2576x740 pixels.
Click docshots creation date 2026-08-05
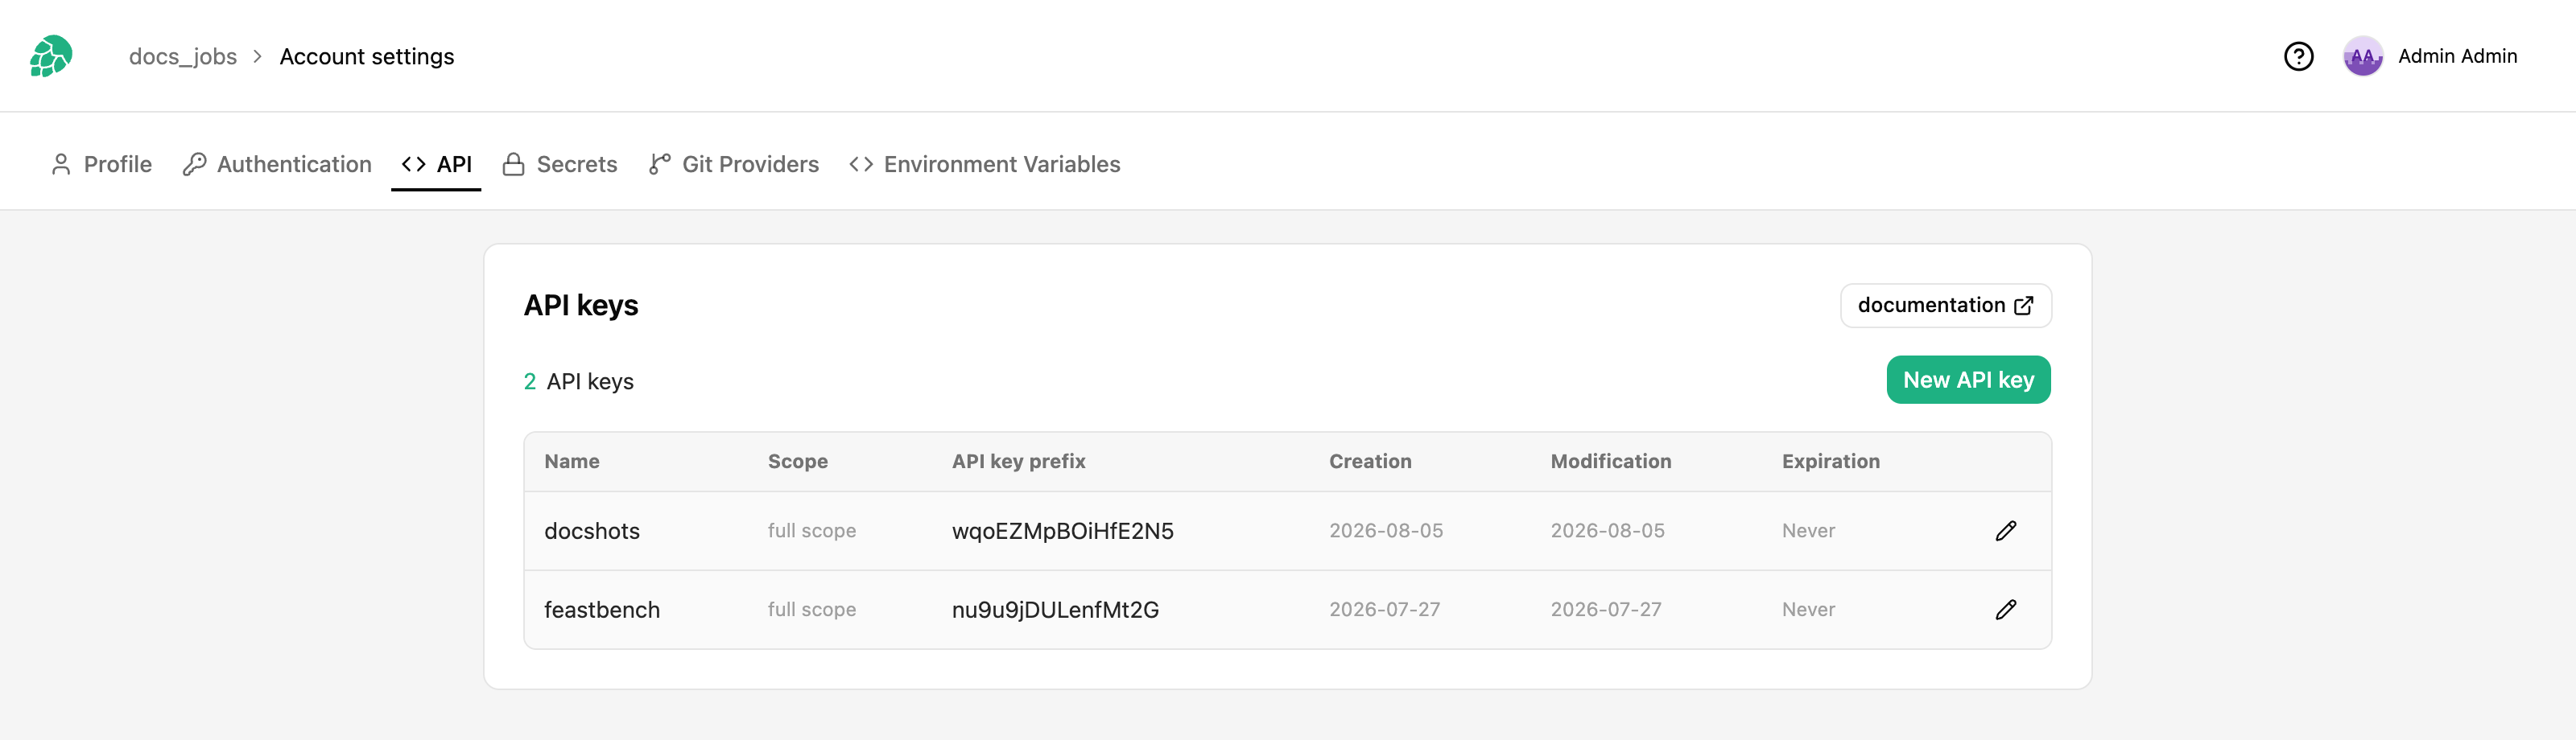[x=1385, y=530]
